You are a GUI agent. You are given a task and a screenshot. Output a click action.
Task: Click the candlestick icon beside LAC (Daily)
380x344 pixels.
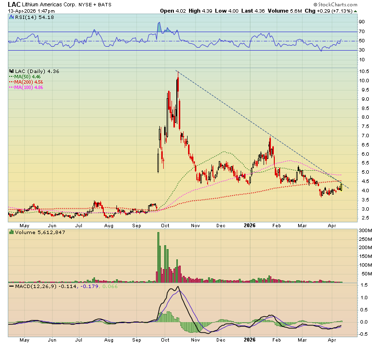coord(11,71)
